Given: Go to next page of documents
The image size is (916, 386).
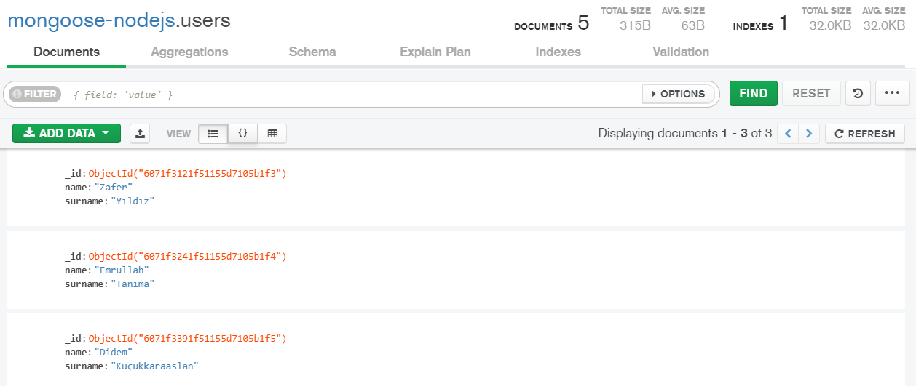Looking at the screenshot, I should (809, 134).
